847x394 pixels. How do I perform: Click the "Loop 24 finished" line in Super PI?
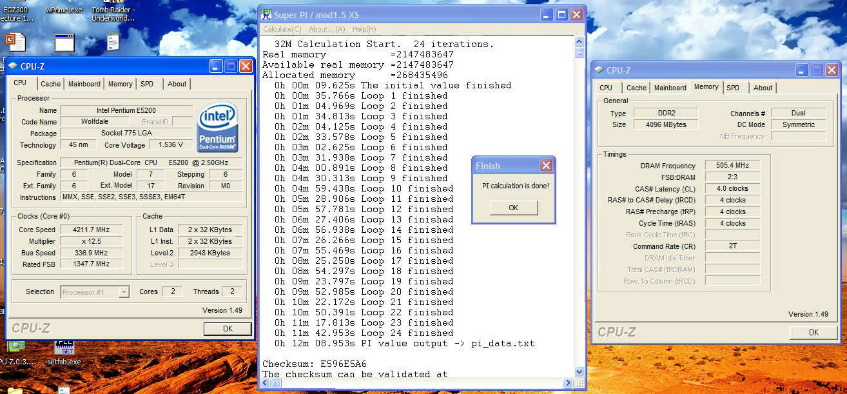(364, 333)
